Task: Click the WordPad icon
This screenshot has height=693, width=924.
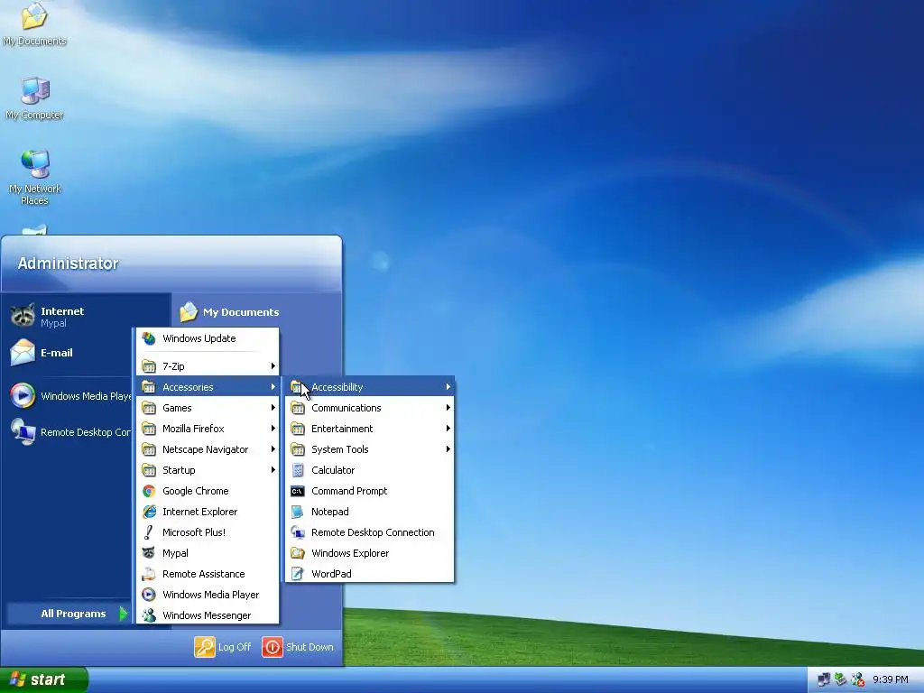Action: pos(298,573)
